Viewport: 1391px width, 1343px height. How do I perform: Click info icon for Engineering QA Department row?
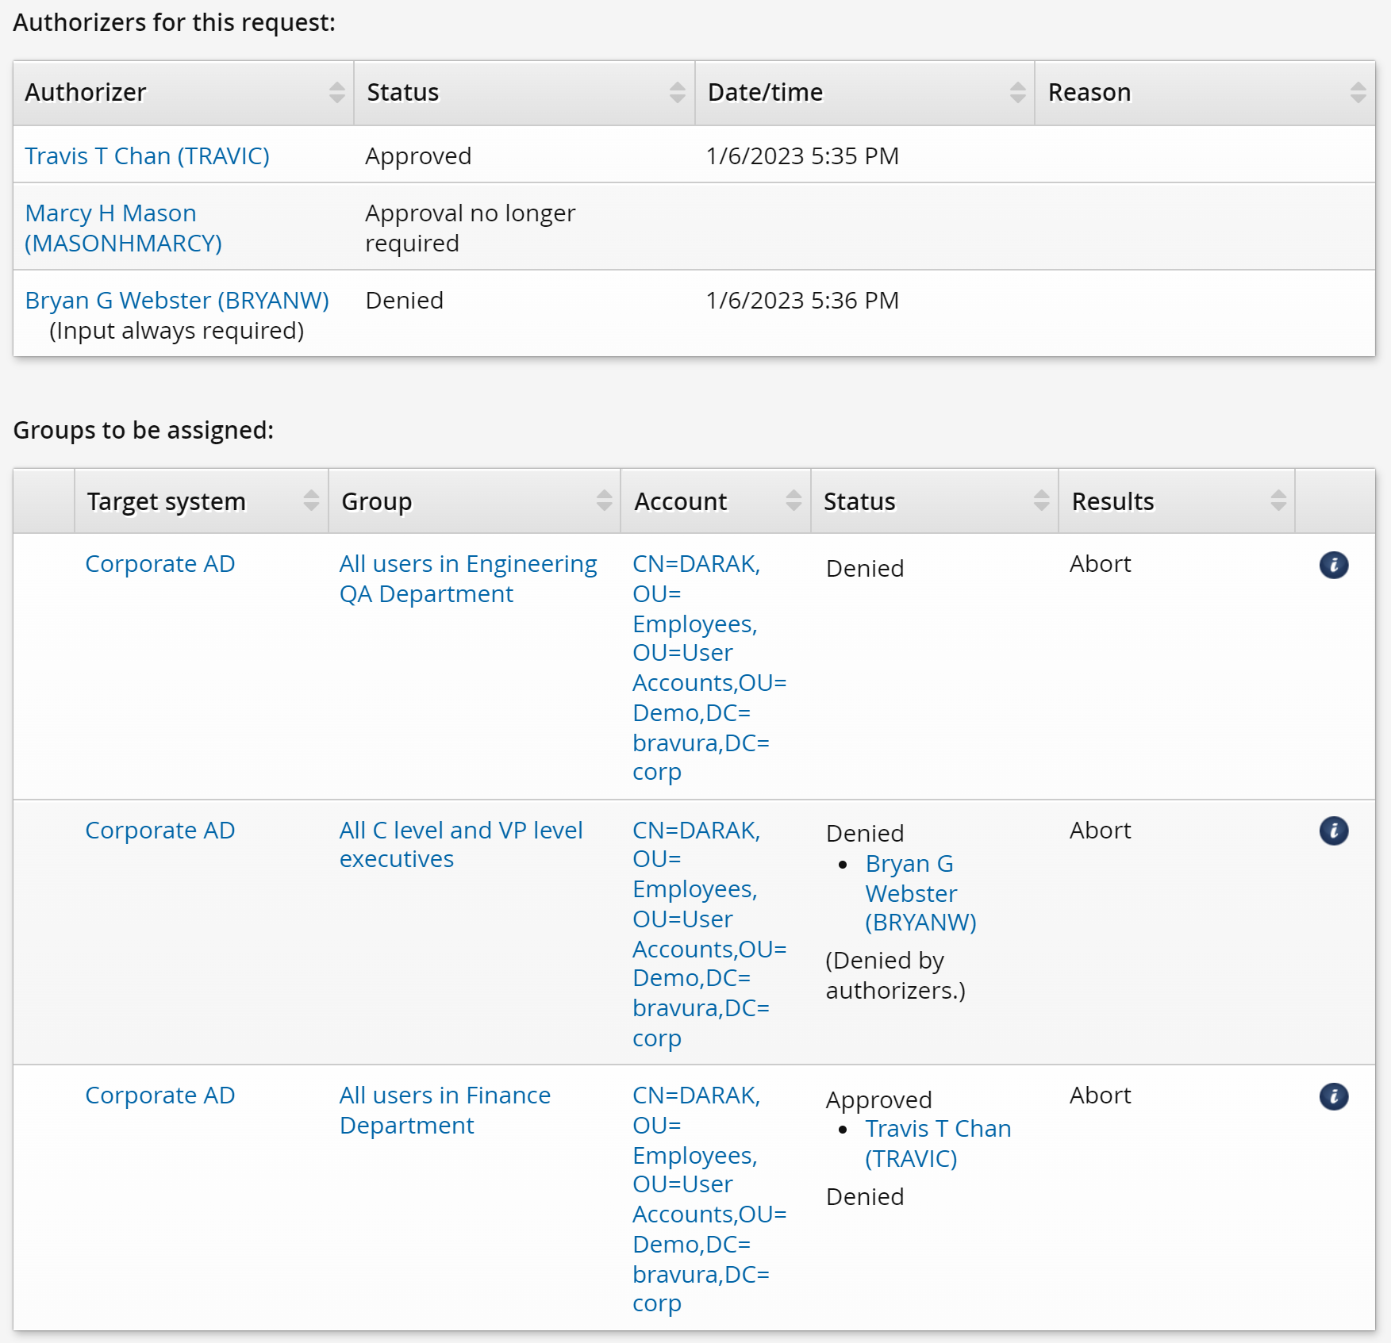[1333, 565]
